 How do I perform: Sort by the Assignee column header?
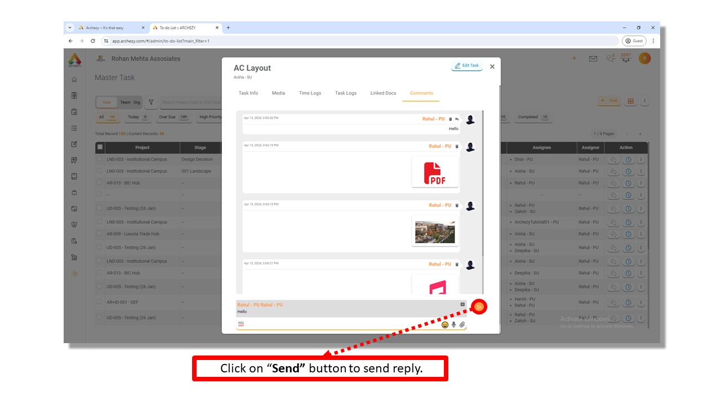point(541,147)
